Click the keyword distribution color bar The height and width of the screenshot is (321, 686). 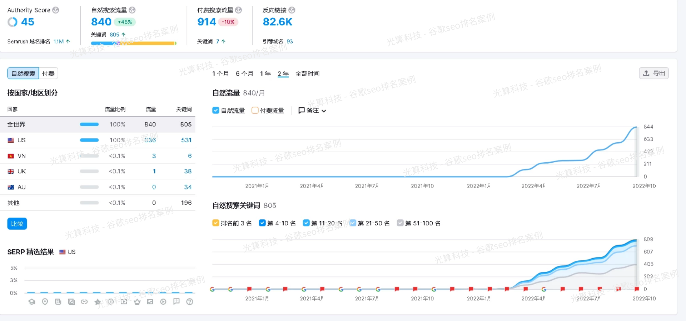(134, 43)
